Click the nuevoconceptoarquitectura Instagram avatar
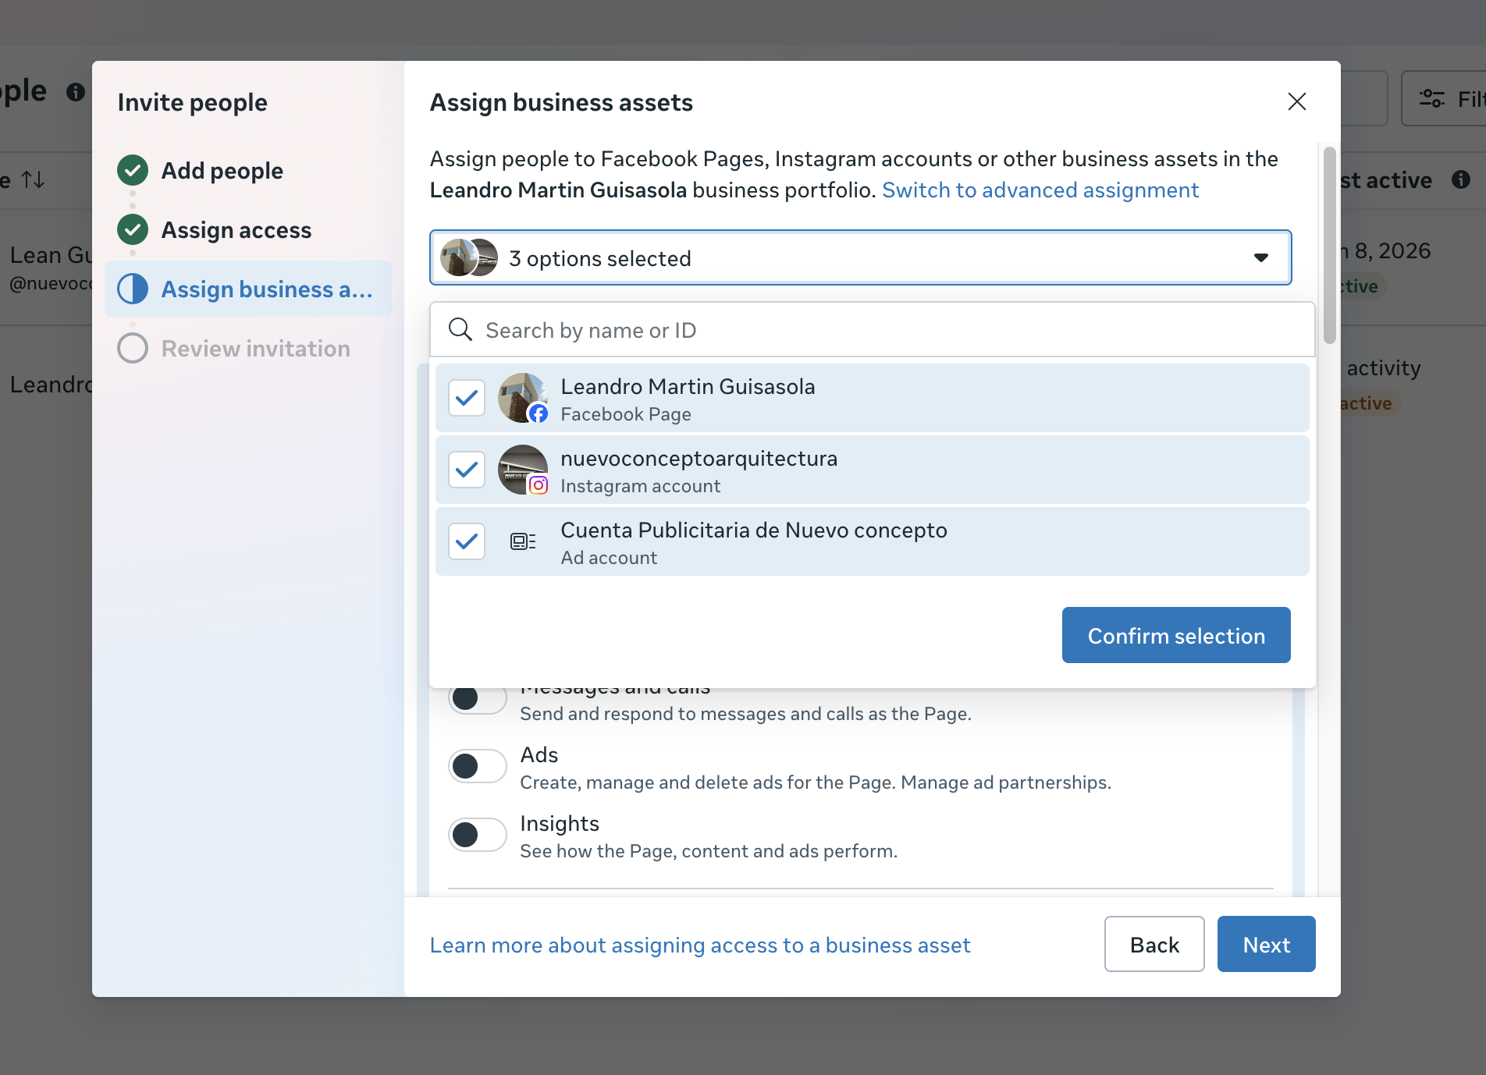This screenshot has height=1075, width=1486. point(523,470)
